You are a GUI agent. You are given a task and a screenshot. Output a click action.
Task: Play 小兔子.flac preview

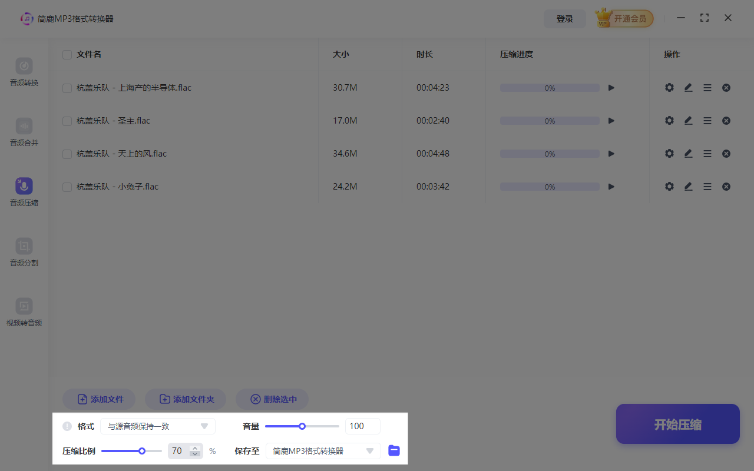(x=611, y=187)
